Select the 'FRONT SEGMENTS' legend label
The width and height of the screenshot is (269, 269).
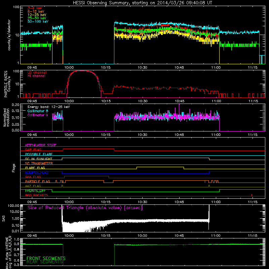pyautogui.click(x=46, y=258)
